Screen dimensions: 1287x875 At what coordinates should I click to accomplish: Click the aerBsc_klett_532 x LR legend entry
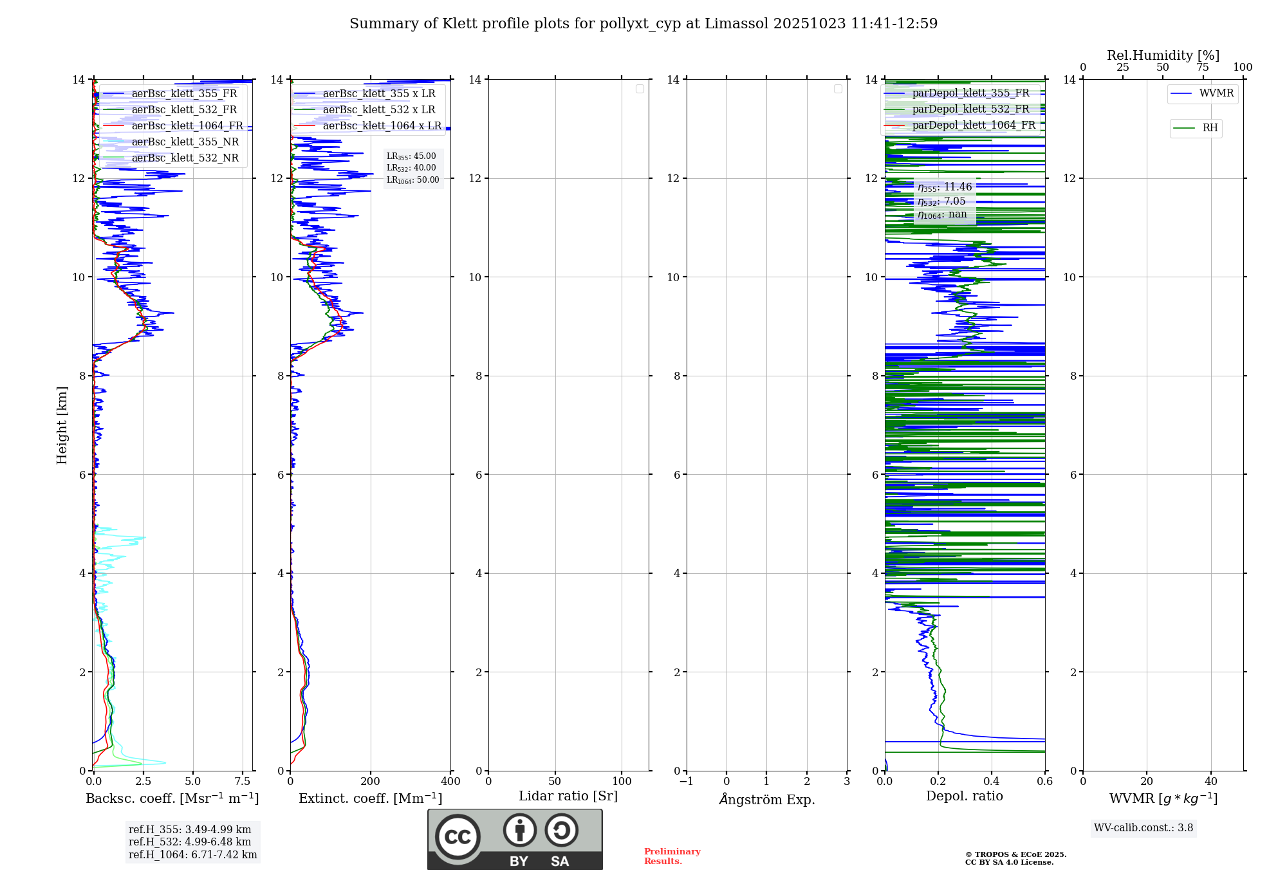pos(378,110)
